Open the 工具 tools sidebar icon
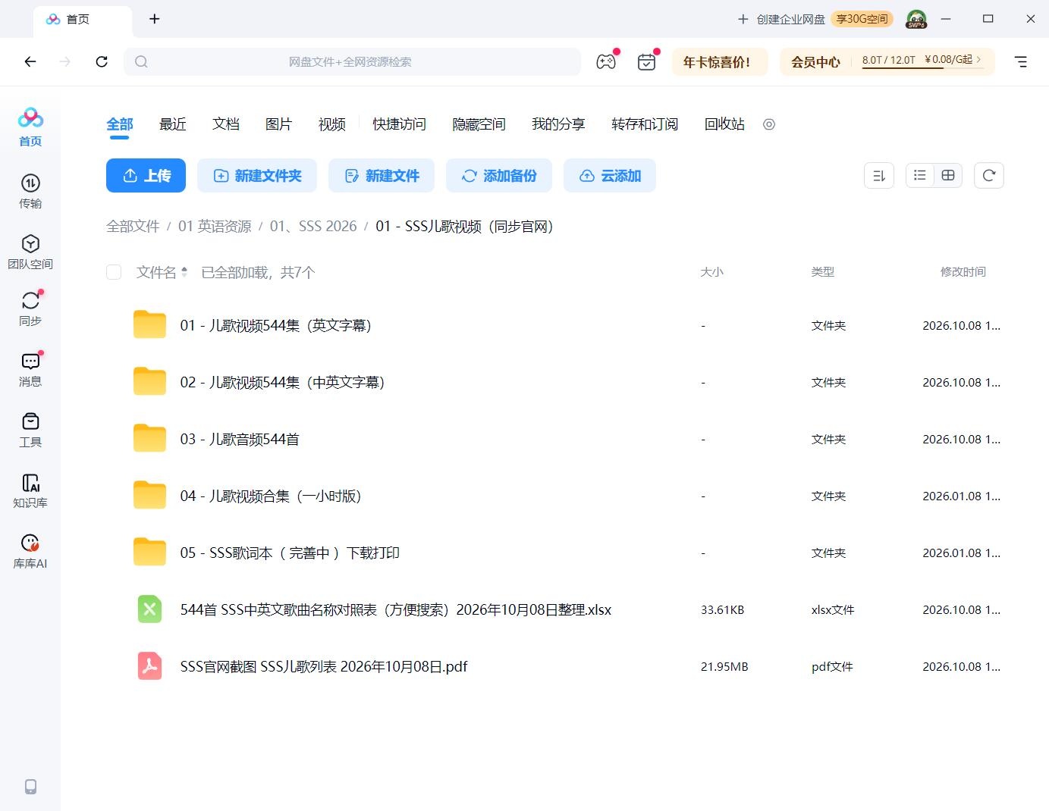 click(30, 430)
